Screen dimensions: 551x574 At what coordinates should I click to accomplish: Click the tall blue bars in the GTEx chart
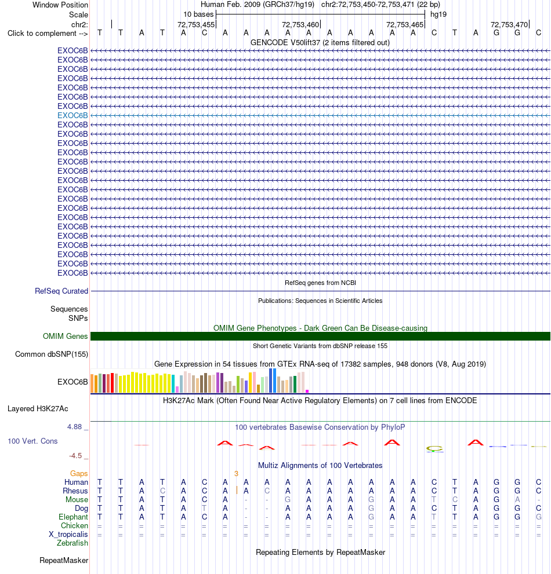[x=273, y=381]
